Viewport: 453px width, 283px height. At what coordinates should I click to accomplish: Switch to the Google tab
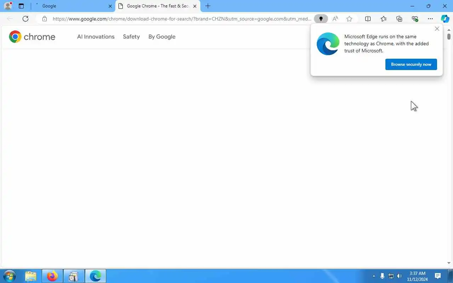coord(73,6)
